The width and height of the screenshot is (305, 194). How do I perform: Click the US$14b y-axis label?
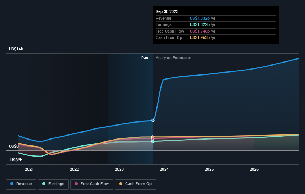click(x=16, y=49)
